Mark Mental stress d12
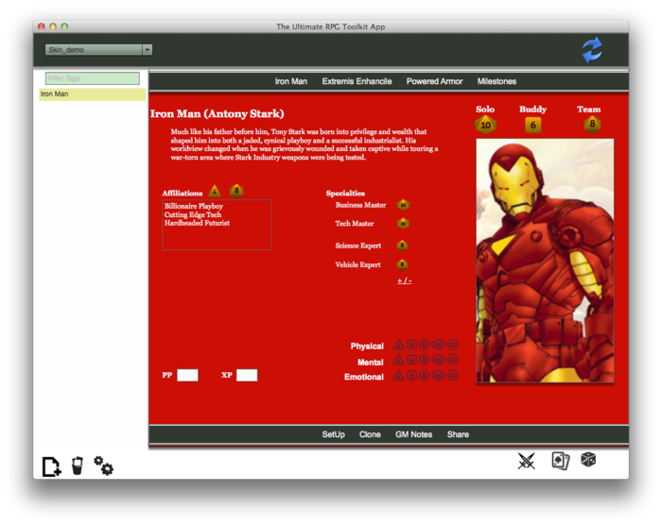 click(452, 360)
